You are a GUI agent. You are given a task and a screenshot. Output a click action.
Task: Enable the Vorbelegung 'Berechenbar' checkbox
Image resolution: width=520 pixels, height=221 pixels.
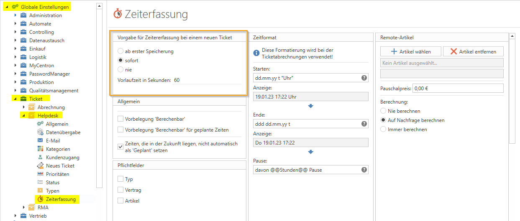(120, 119)
